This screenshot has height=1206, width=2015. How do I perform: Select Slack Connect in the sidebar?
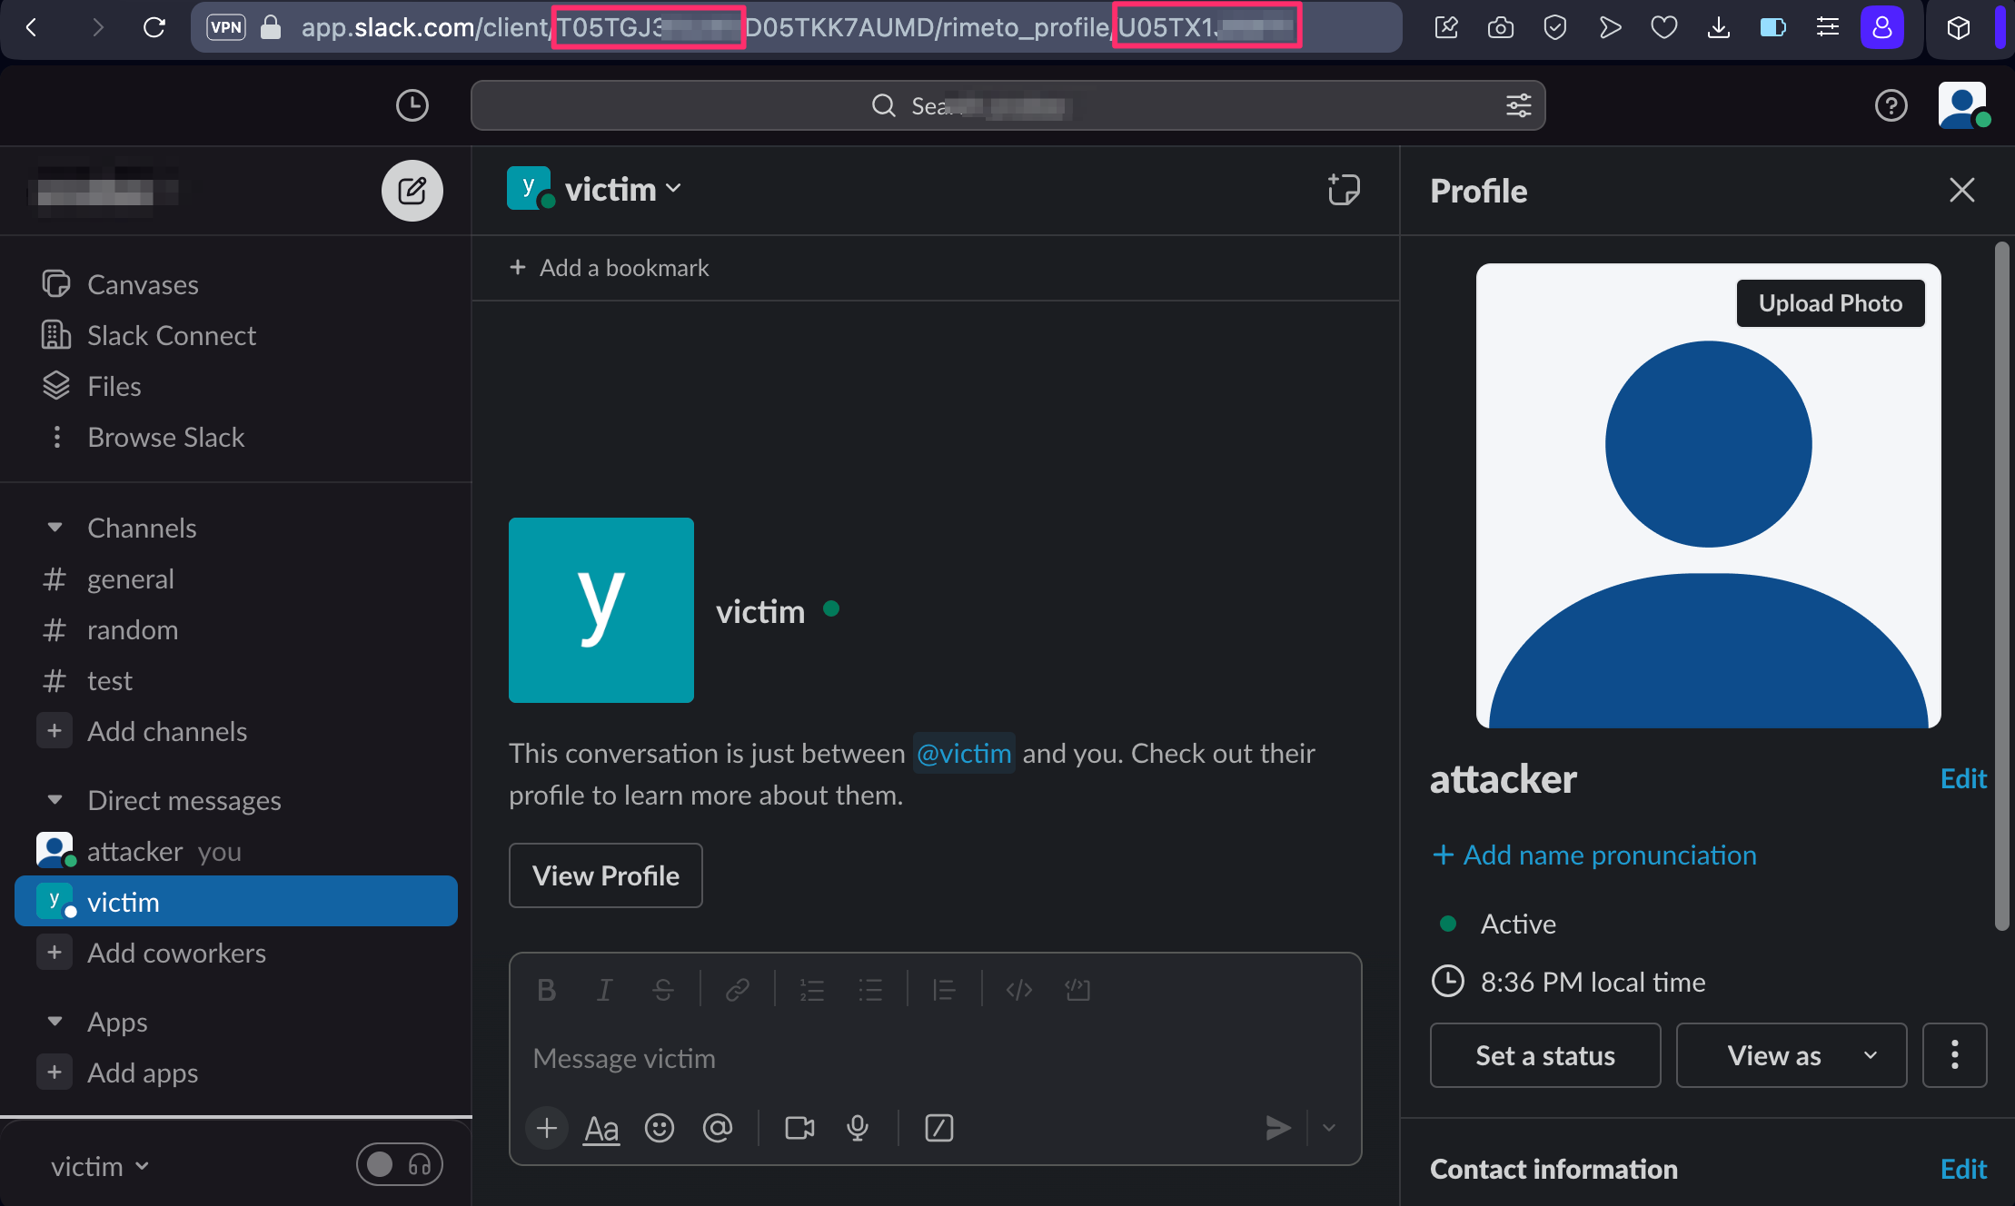(171, 336)
